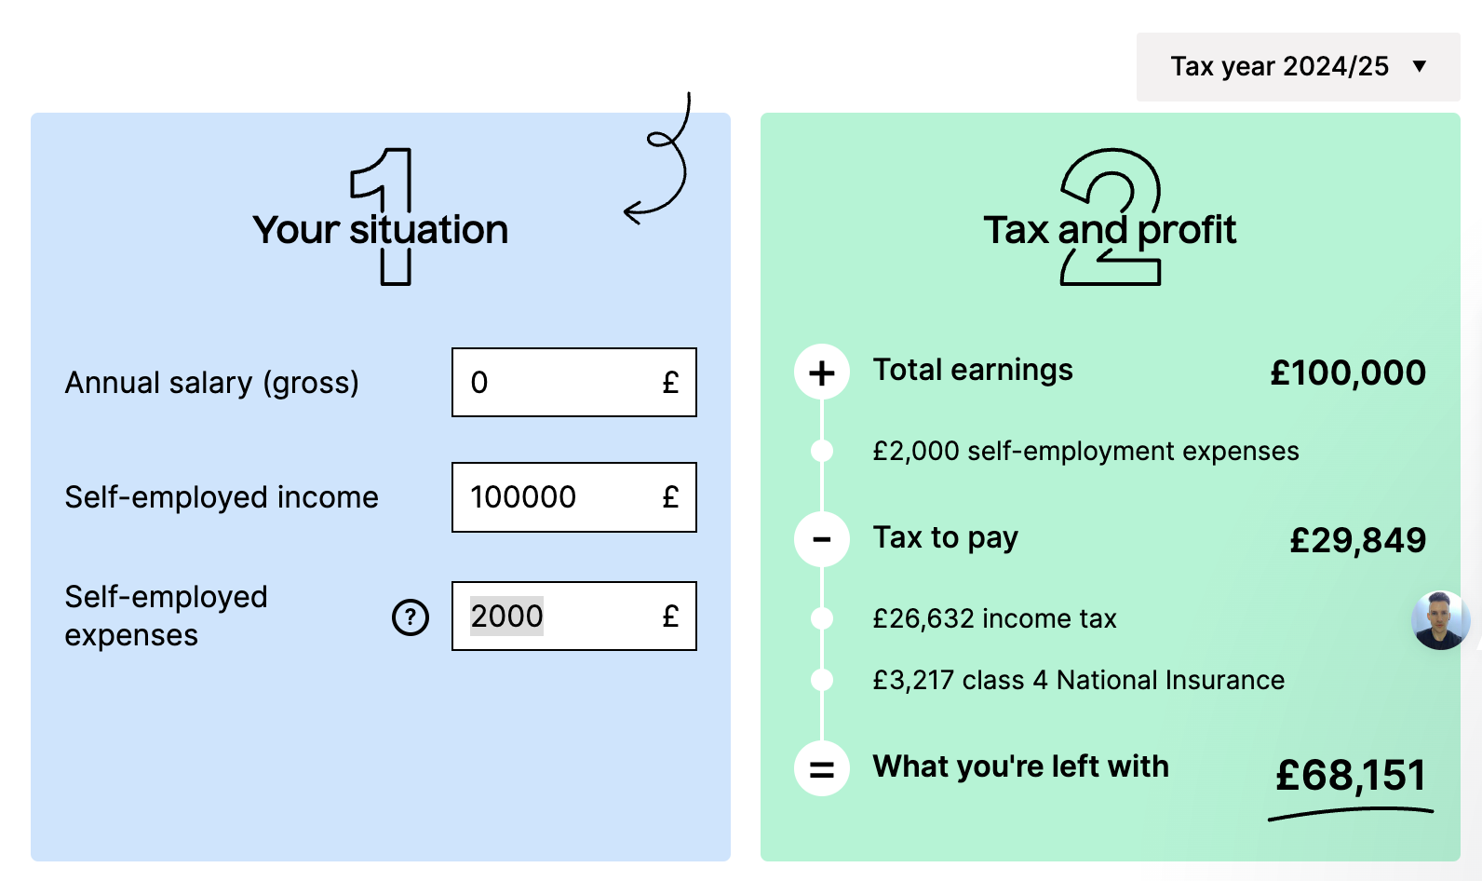Click the Your situation heading
This screenshot has height=881, width=1482.
pyautogui.click(x=381, y=230)
